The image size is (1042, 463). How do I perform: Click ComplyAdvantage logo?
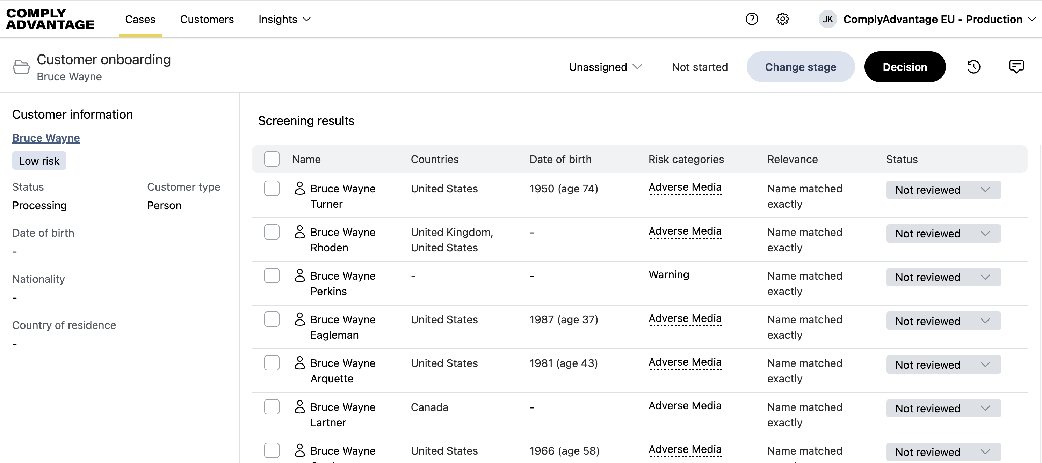pyautogui.click(x=50, y=19)
